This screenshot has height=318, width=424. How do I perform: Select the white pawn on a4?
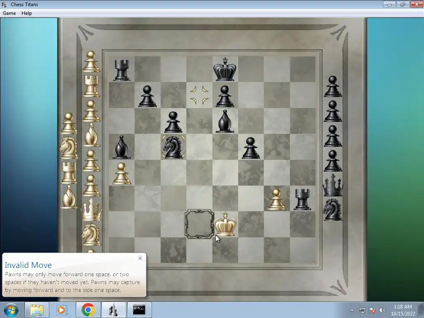pos(122,173)
